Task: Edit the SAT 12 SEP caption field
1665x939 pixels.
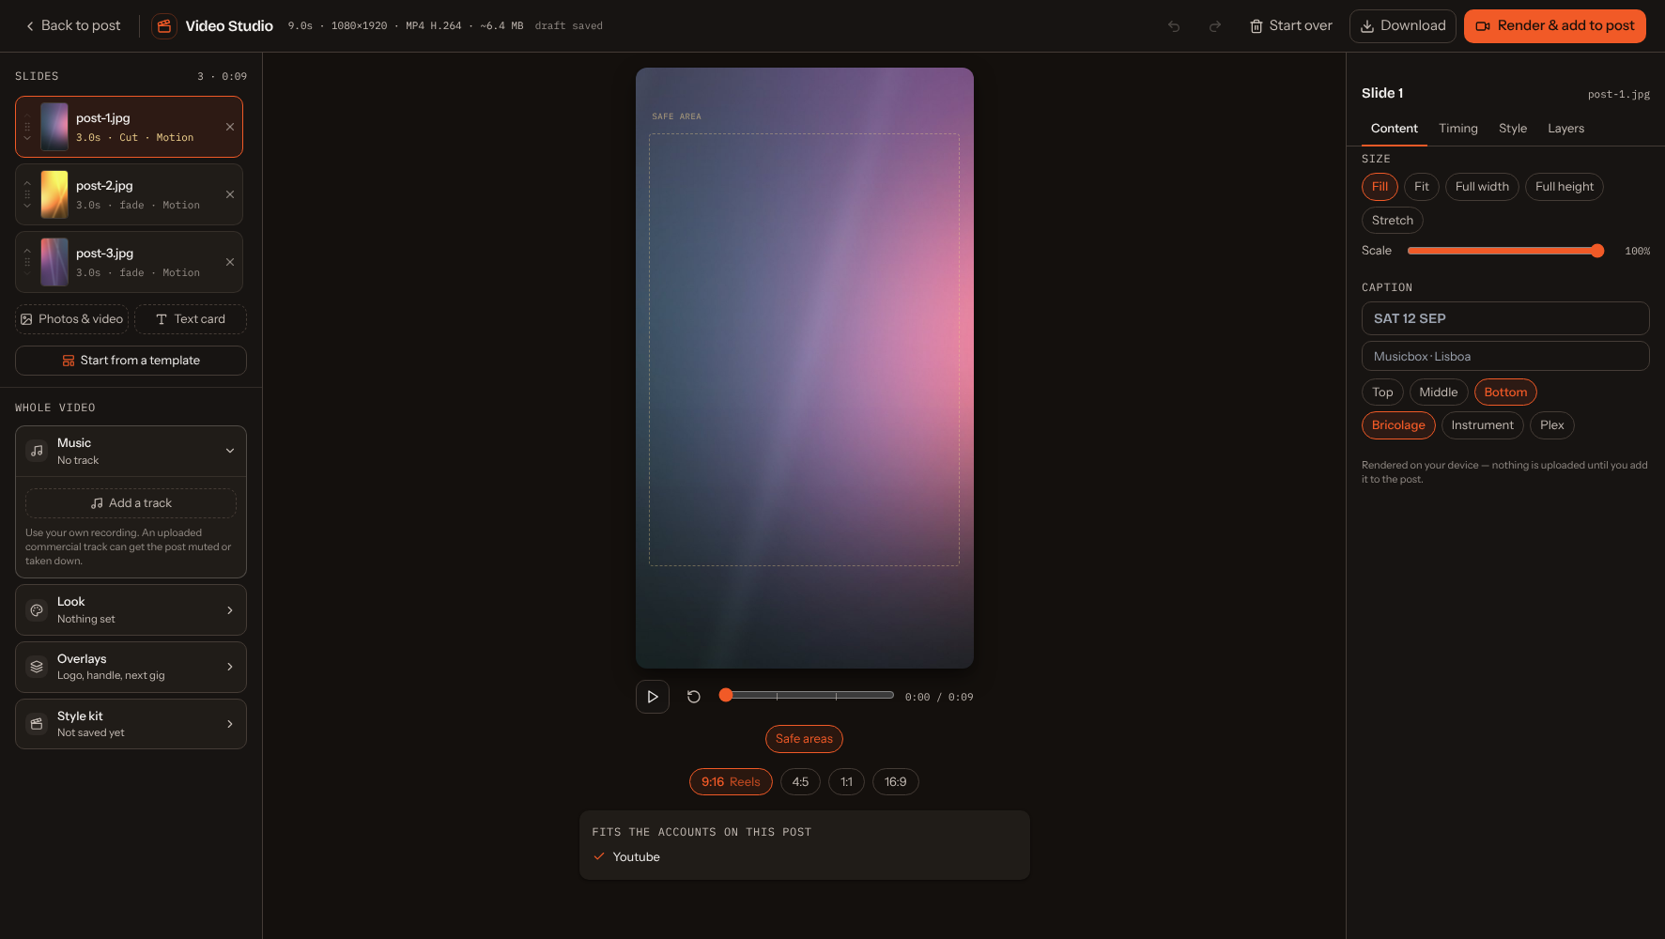Action: click(x=1505, y=318)
